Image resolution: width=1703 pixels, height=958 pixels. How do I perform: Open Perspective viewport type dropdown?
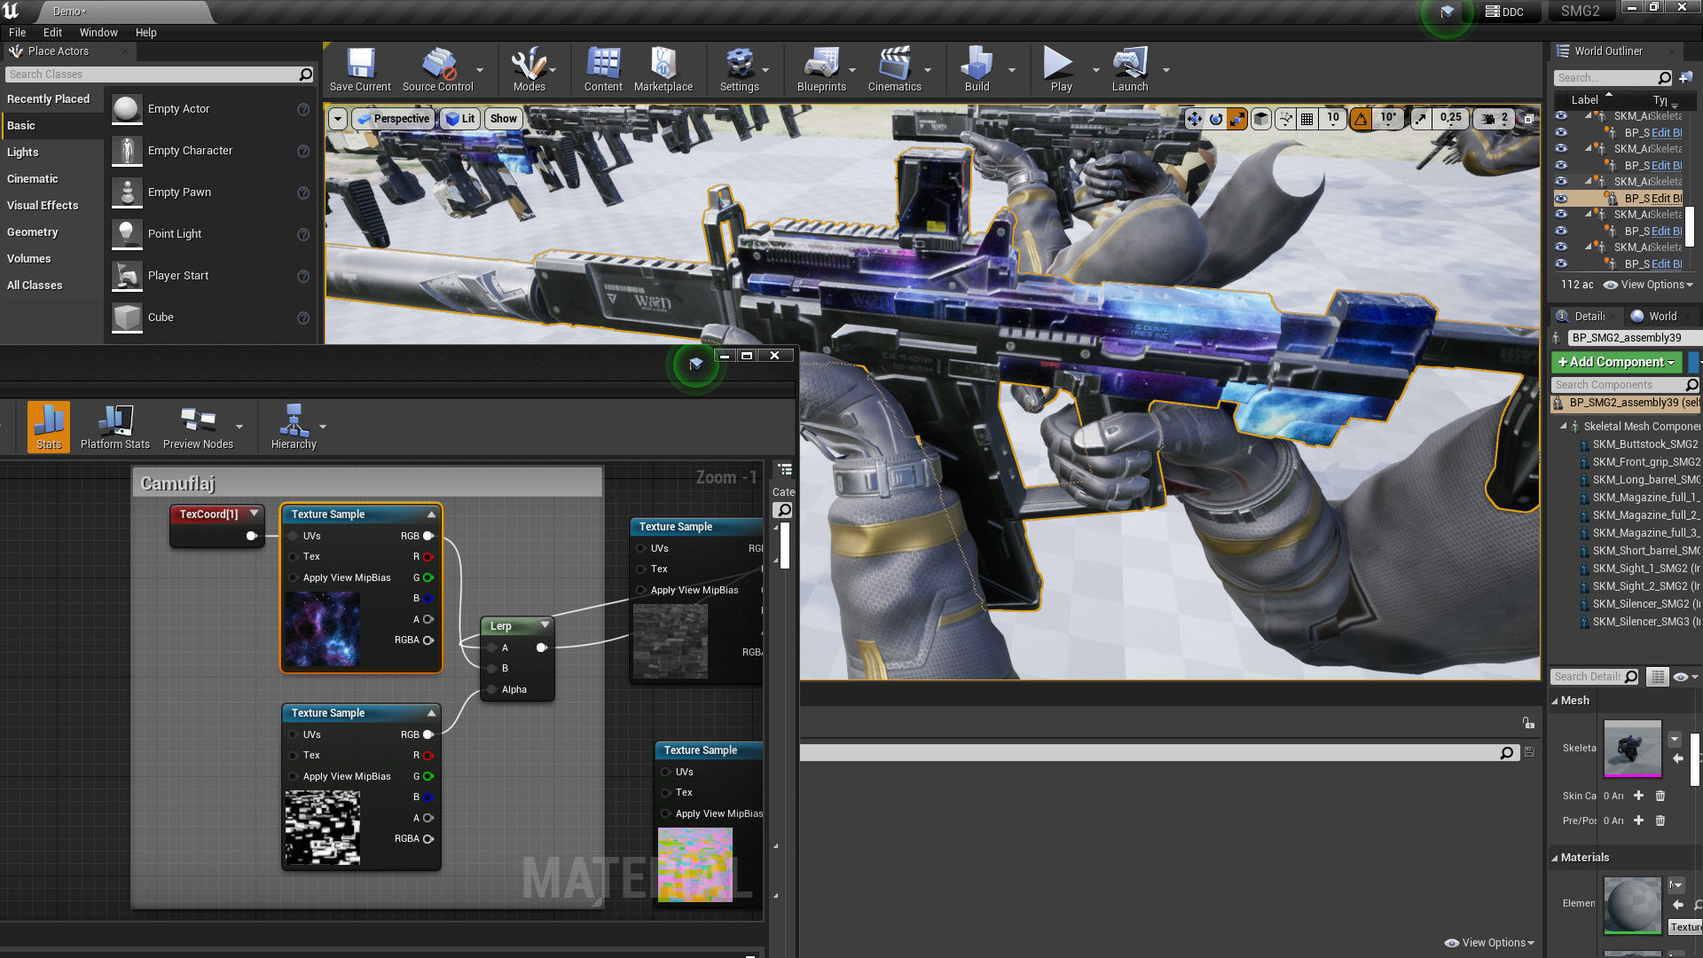tap(393, 119)
